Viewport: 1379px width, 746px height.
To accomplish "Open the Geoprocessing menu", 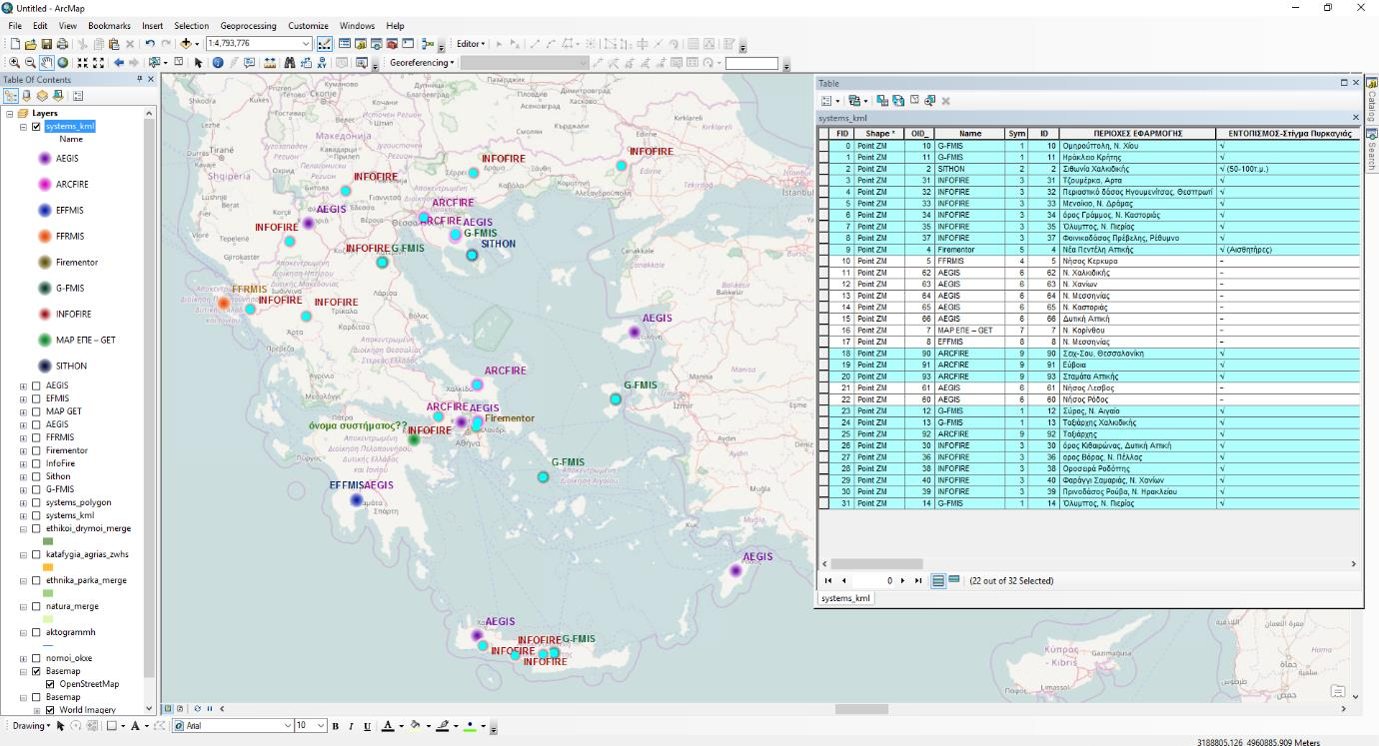I will tap(248, 25).
